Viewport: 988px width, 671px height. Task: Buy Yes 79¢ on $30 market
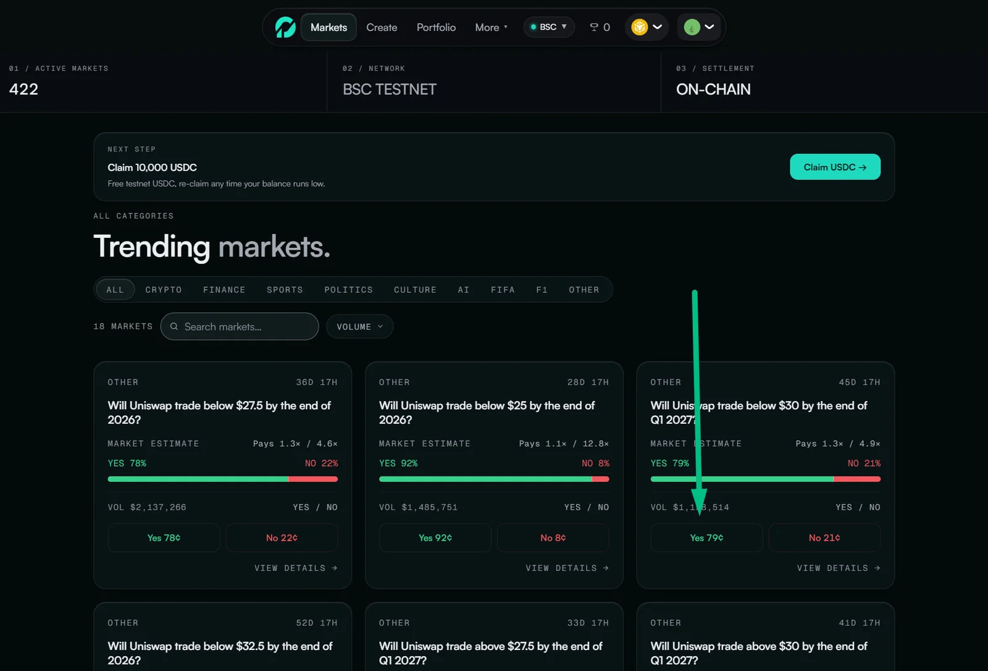[x=706, y=538]
